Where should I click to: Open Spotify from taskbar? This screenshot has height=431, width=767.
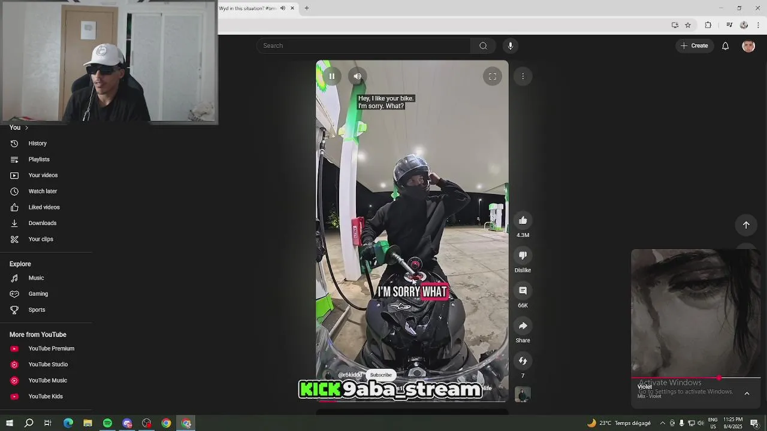tap(107, 423)
